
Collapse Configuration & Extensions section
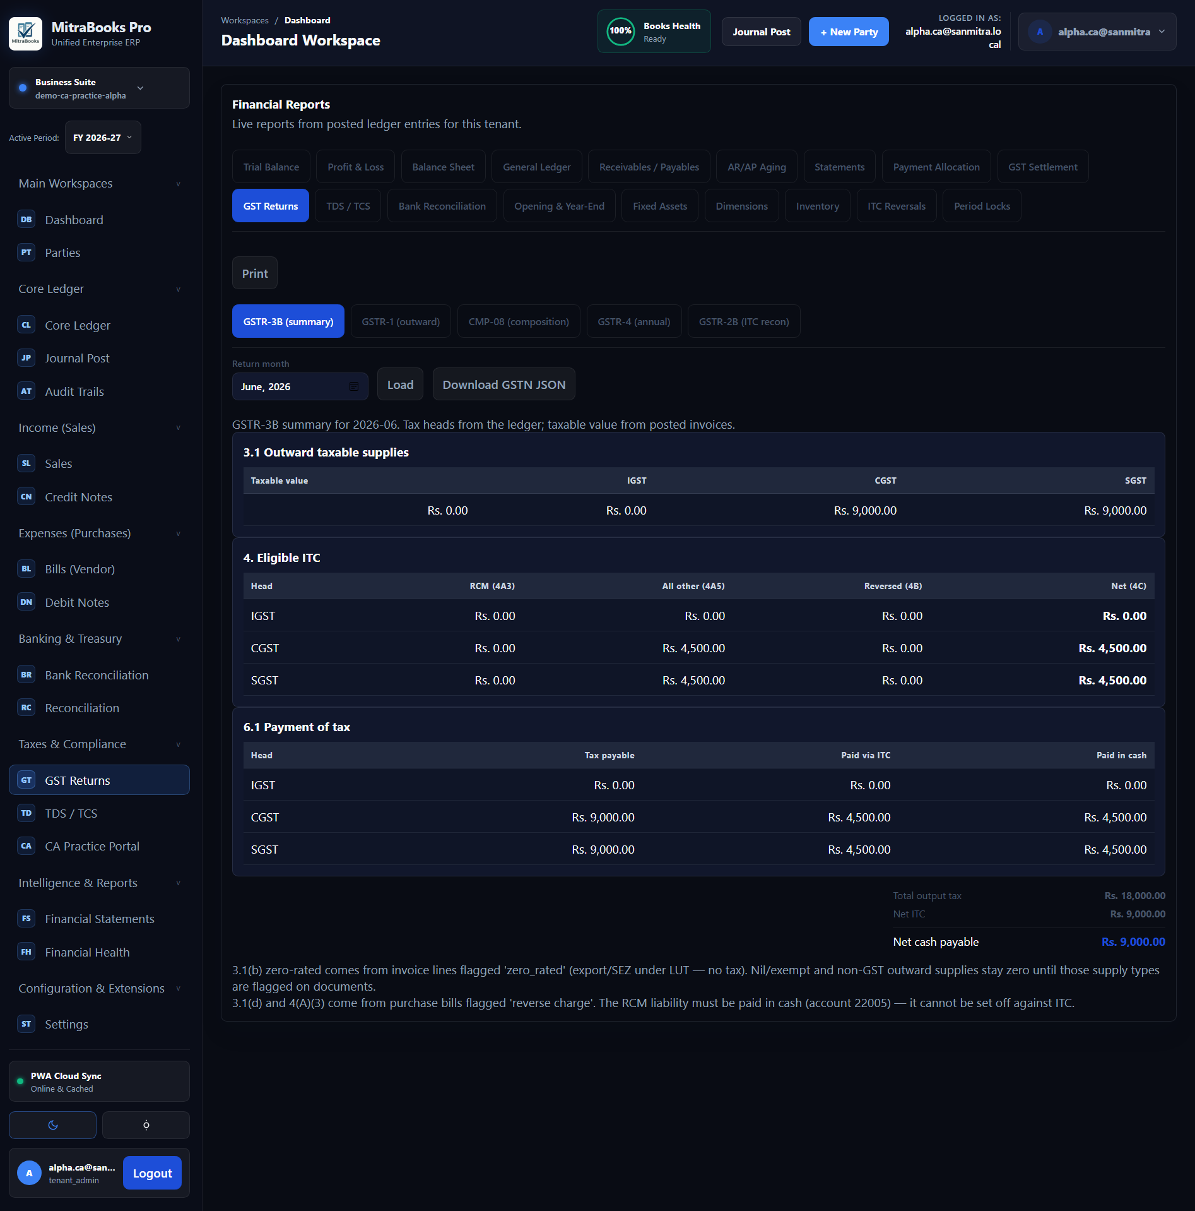(x=99, y=989)
